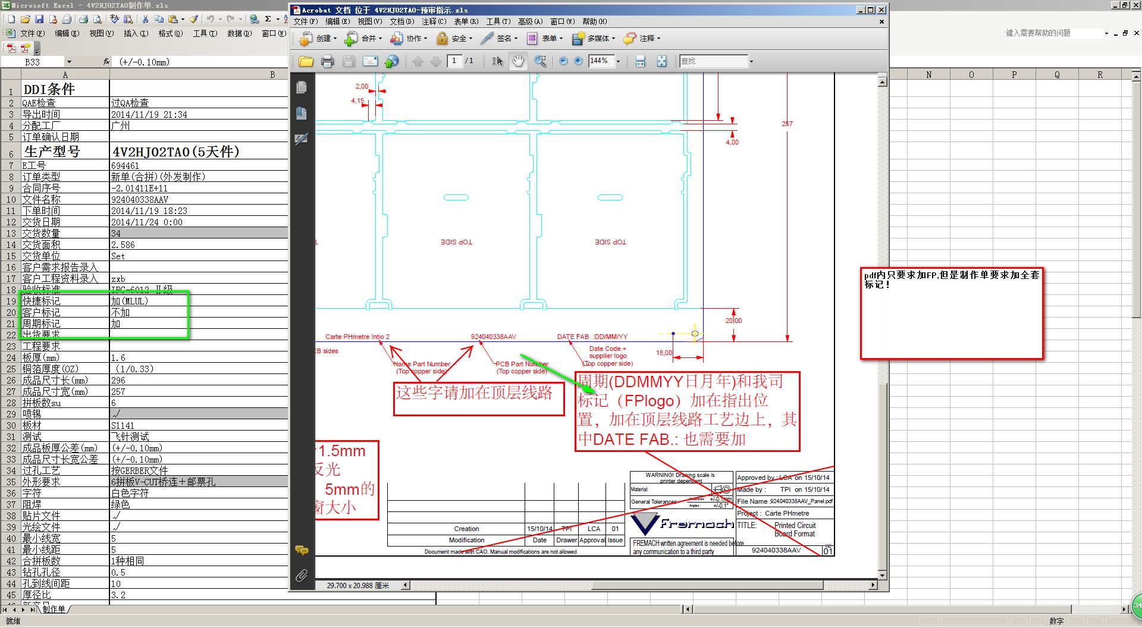The image size is (1142, 628).
Task: Run Excel's Spelling check icon
Action: tap(115, 19)
